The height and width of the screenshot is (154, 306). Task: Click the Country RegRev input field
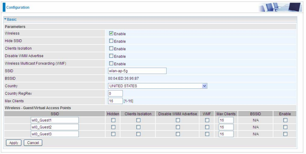[115, 94]
